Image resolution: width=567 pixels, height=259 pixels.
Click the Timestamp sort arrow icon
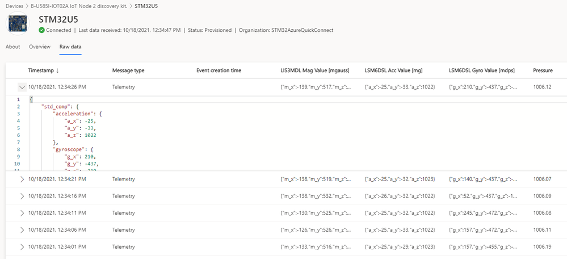(x=57, y=70)
